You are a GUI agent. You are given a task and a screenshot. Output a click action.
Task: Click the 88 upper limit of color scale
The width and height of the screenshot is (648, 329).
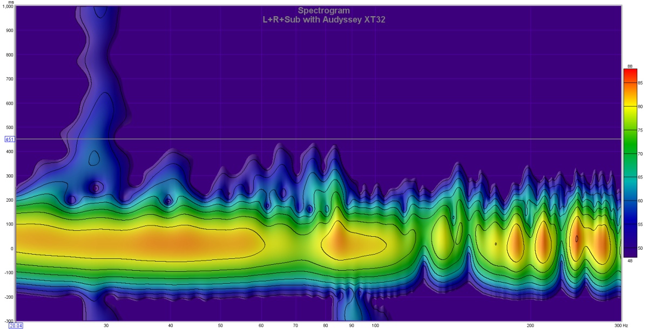(630, 66)
